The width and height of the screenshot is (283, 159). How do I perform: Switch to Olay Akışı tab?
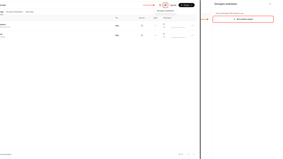pos(30,12)
